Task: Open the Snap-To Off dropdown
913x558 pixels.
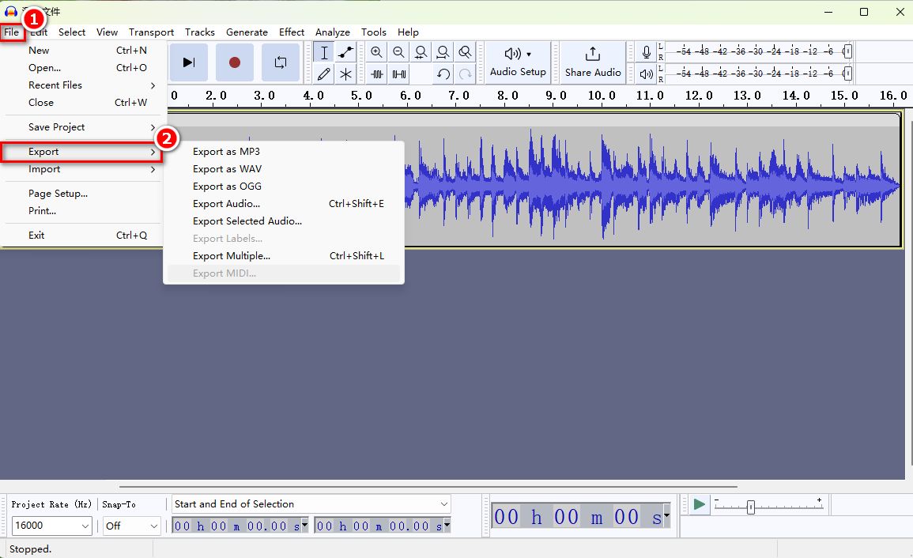Action: point(131,526)
